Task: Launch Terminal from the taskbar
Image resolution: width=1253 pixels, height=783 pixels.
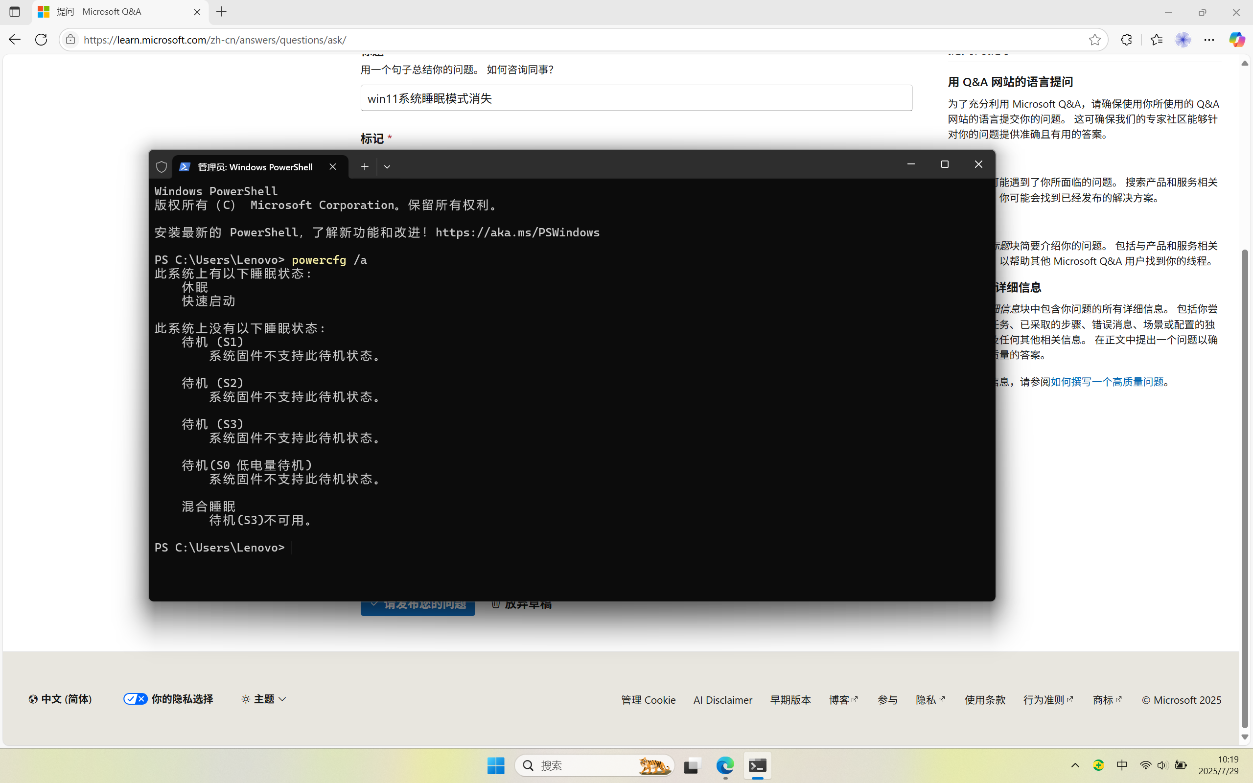Action: (757, 766)
